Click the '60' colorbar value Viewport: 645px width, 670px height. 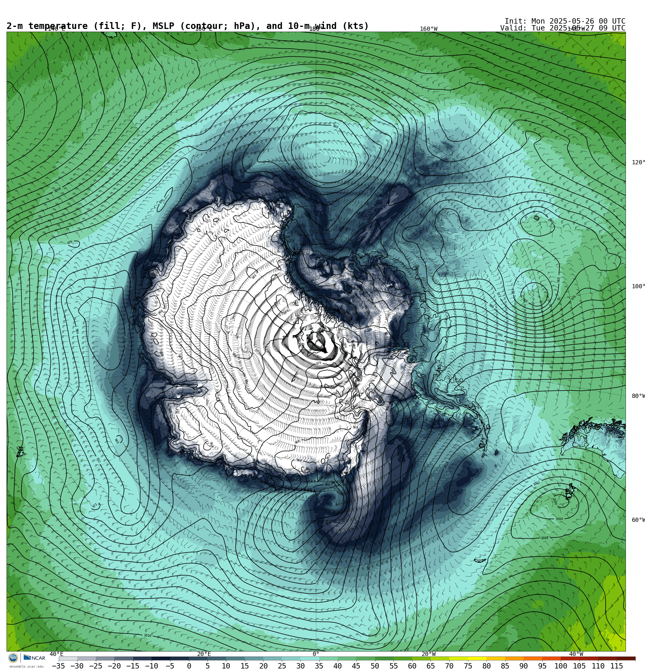(x=412, y=666)
